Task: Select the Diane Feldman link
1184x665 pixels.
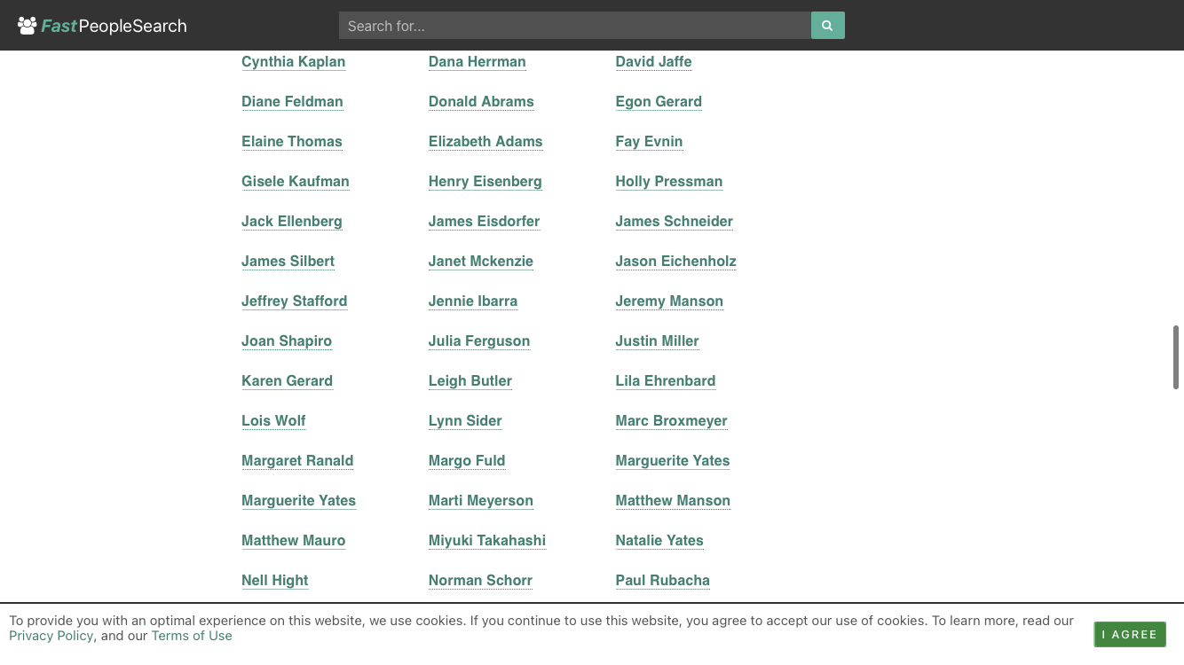Action: point(292,101)
